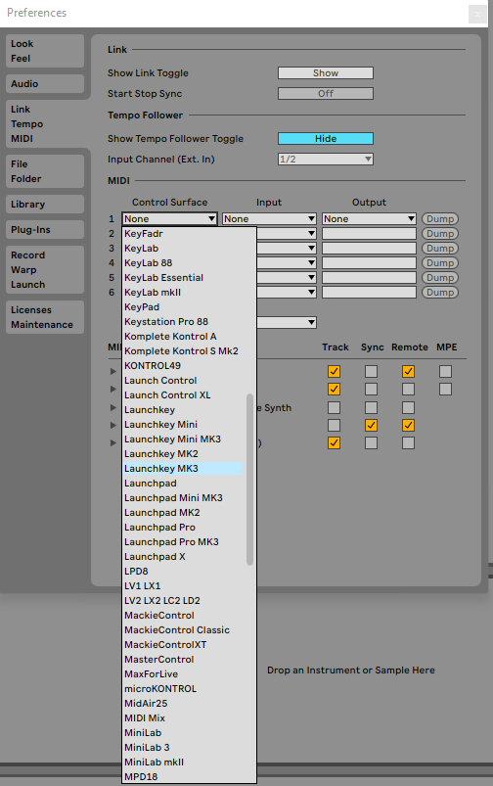Expand the fifth MIDI port row triangle

tap(113, 443)
